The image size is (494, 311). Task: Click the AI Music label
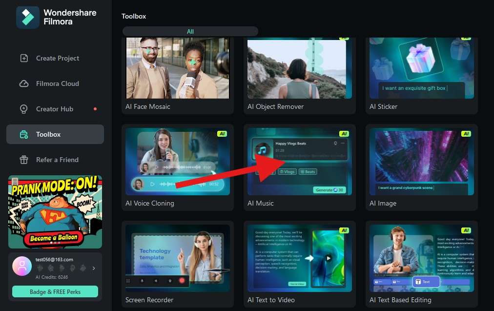click(x=261, y=204)
